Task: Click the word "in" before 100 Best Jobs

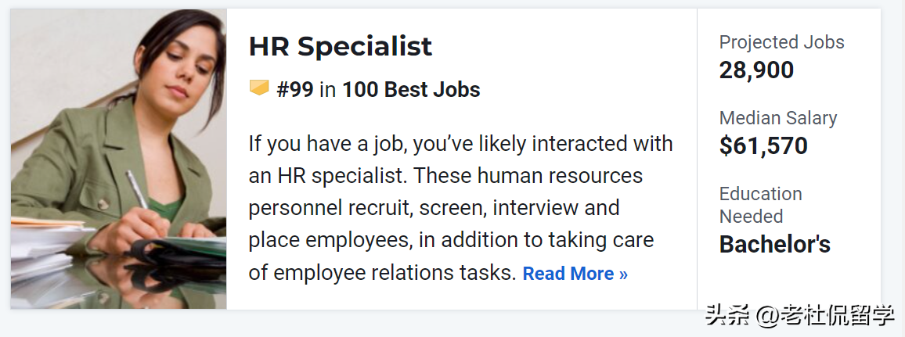Action: 327,90
